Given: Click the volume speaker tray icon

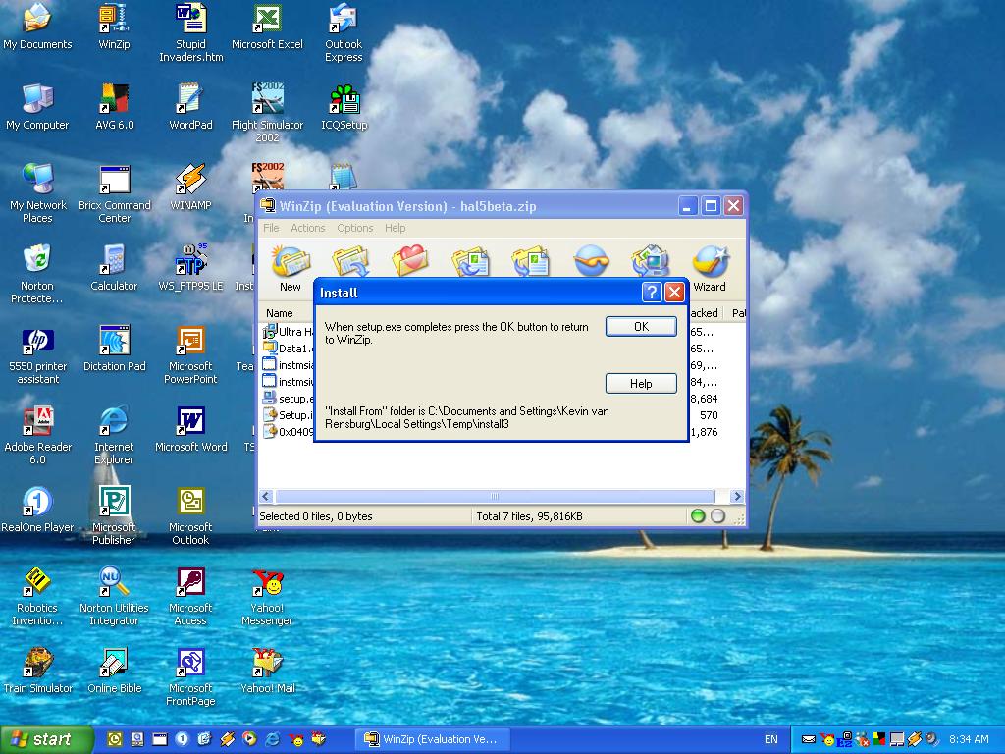Looking at the screenshot, I should [930, 739].
